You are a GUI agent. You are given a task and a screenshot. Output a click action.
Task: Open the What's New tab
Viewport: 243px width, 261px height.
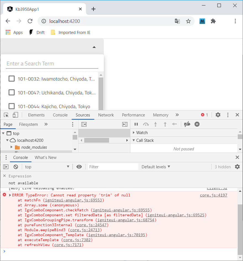(x=46, y=157)
